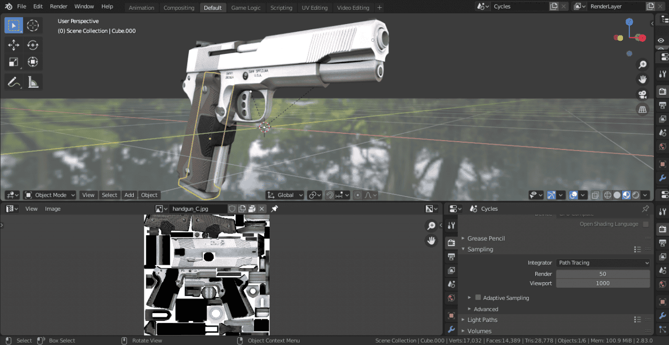
Task: Enable Adaptive Sampling checkbox
Action: (478, 297)
